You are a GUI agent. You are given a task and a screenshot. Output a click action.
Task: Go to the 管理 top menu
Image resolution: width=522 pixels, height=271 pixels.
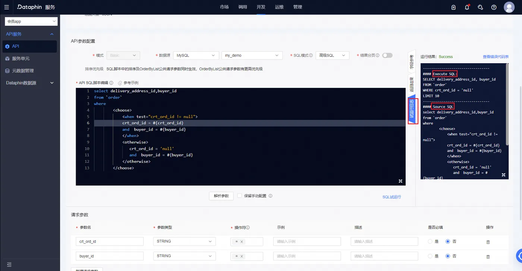tap(298, 7)
